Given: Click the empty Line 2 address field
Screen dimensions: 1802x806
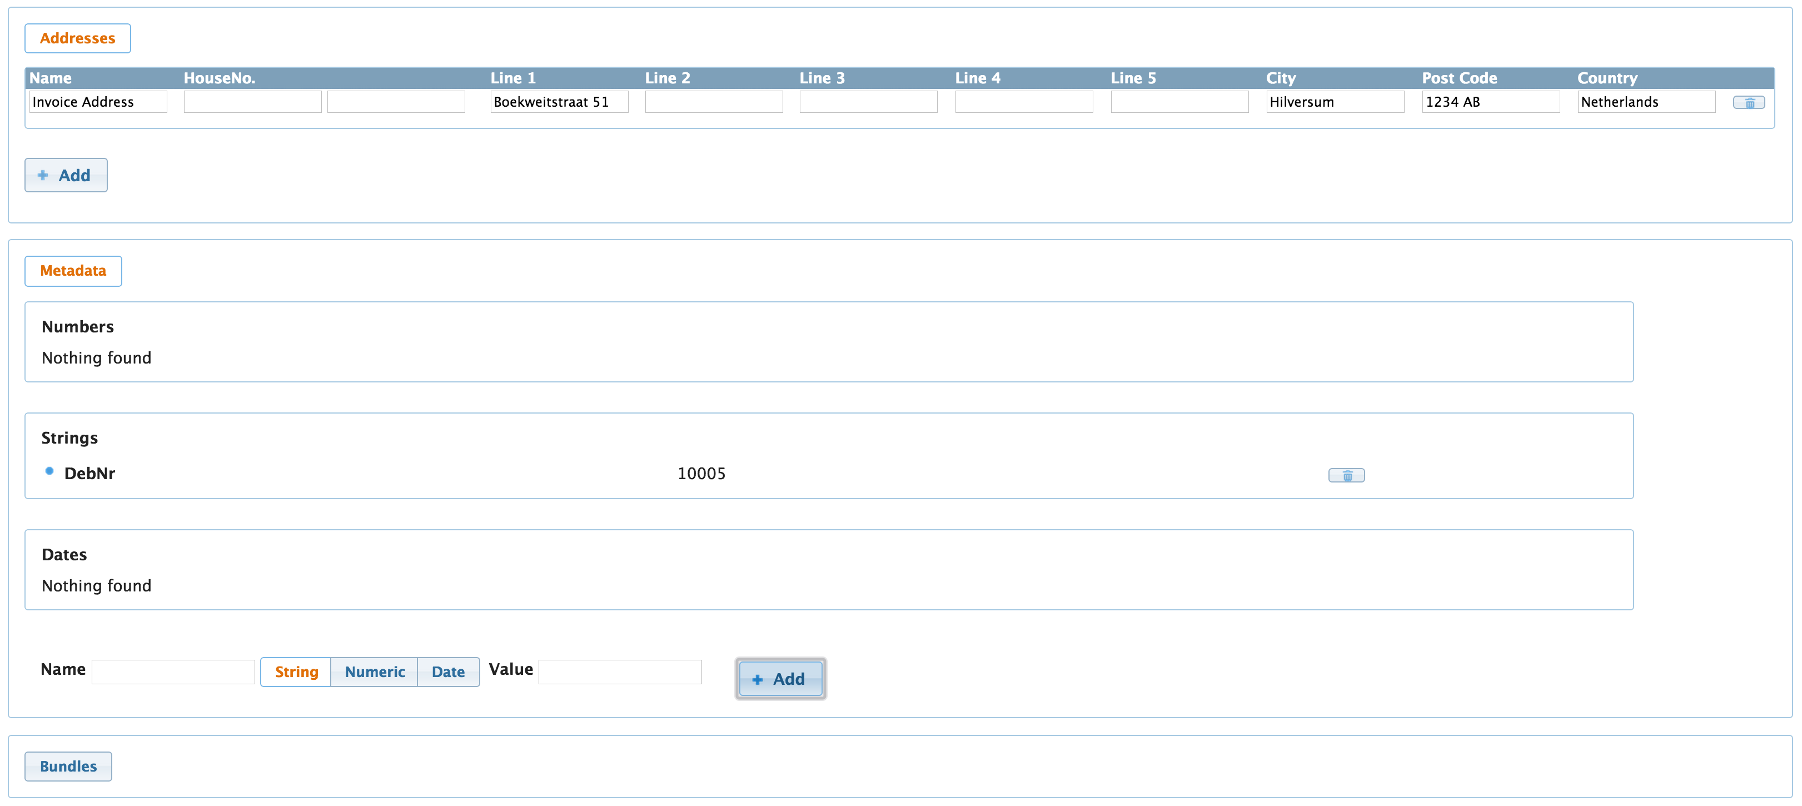Looking at the screenshot, I should [x=714, y=102].
